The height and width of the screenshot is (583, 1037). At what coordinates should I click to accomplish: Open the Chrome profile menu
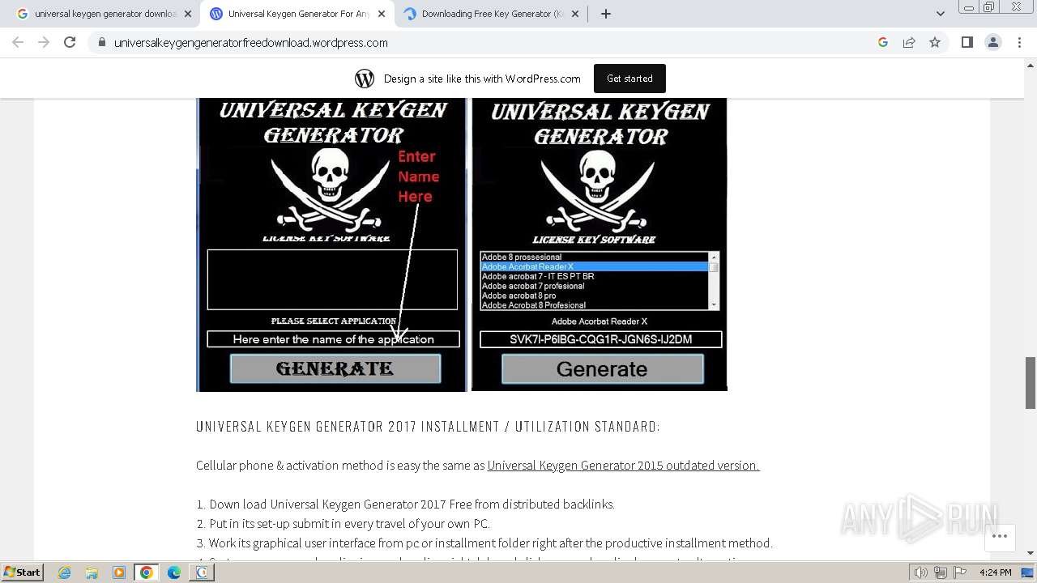(992, 42)
